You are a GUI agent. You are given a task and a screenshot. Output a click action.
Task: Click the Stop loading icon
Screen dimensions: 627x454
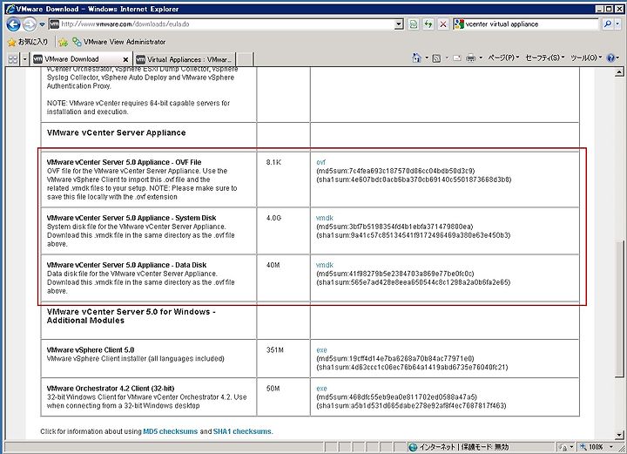point(443,24)
